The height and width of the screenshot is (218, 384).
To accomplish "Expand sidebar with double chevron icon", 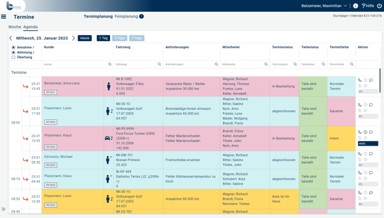I will pyautogui.click(x=4, y=209).
